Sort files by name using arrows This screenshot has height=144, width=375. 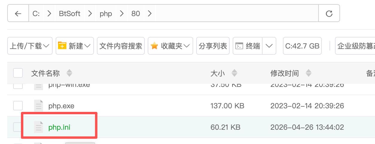point(69,73)
